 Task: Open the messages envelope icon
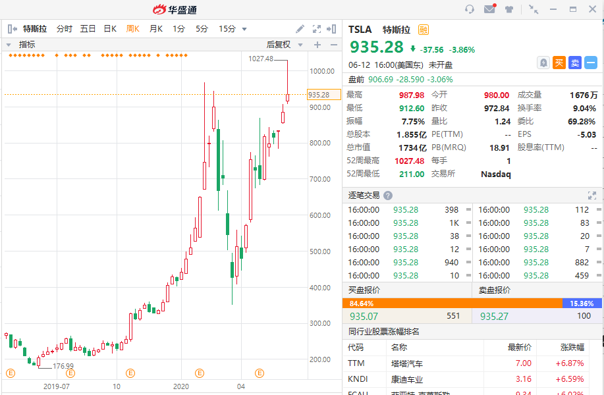coord(489,9)
